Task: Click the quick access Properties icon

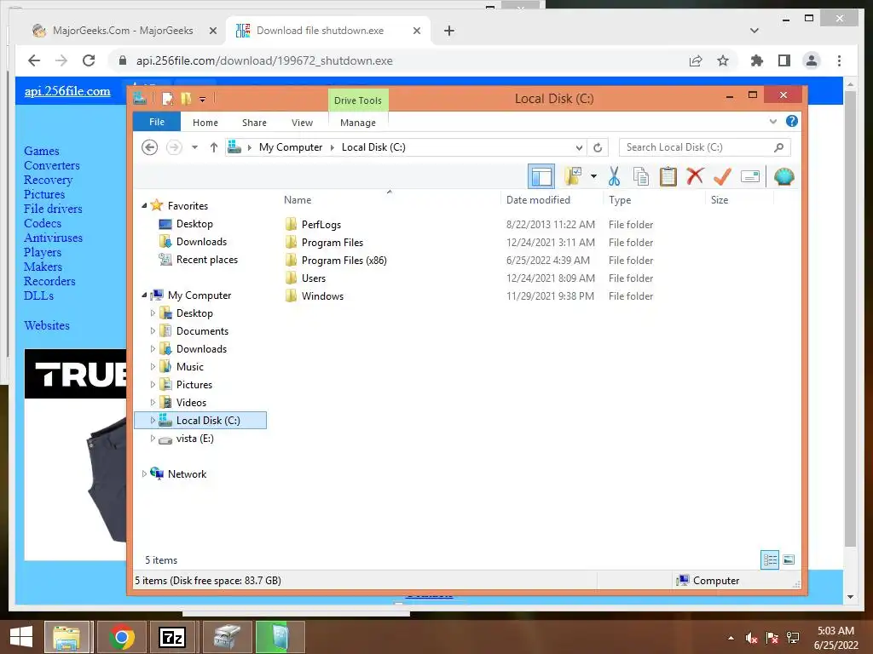Action: pyautogui.click(x=168, y=99)
